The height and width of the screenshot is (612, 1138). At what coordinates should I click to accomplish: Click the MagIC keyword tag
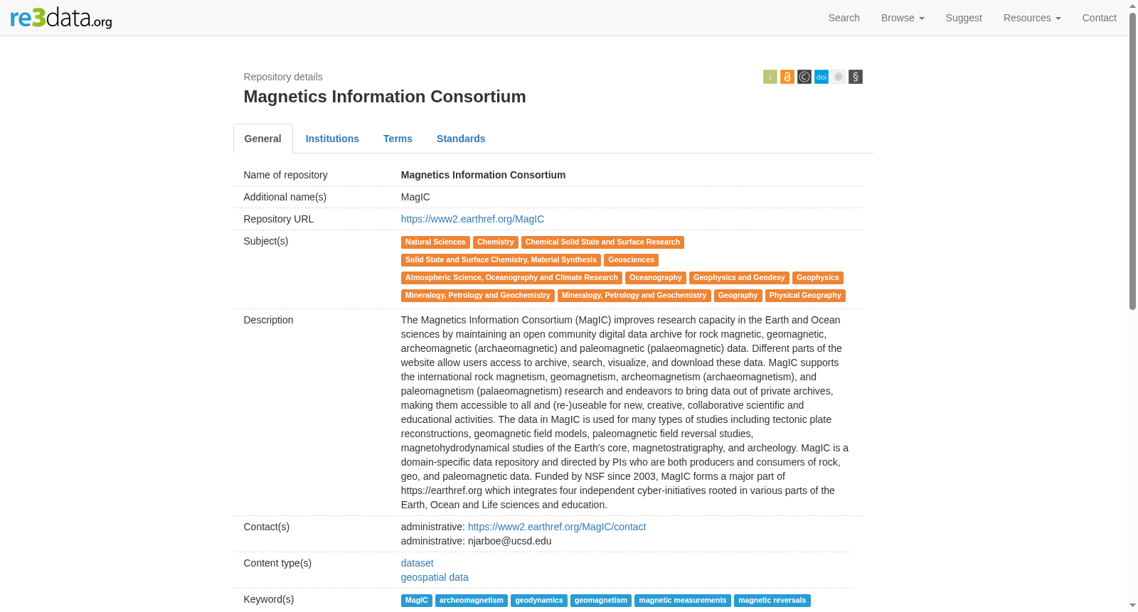[x=417, y=601]
